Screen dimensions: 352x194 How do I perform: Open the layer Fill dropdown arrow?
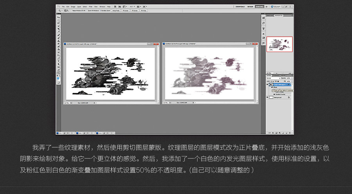(x=292, y=81)
